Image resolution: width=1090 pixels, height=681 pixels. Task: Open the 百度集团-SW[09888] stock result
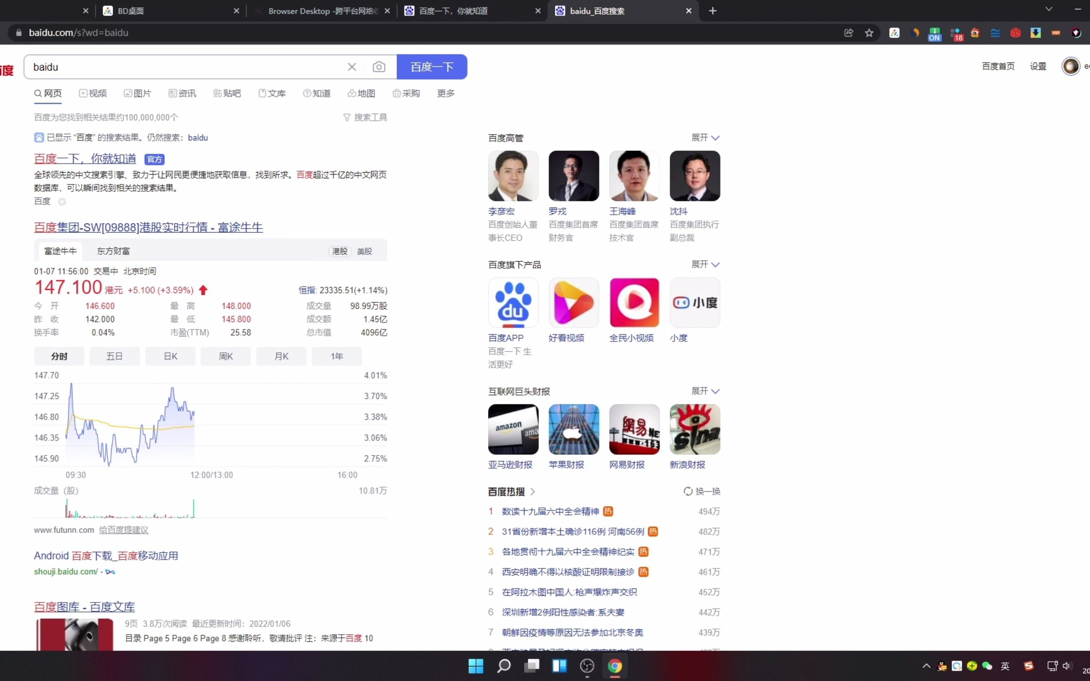[x=148, y=227]
